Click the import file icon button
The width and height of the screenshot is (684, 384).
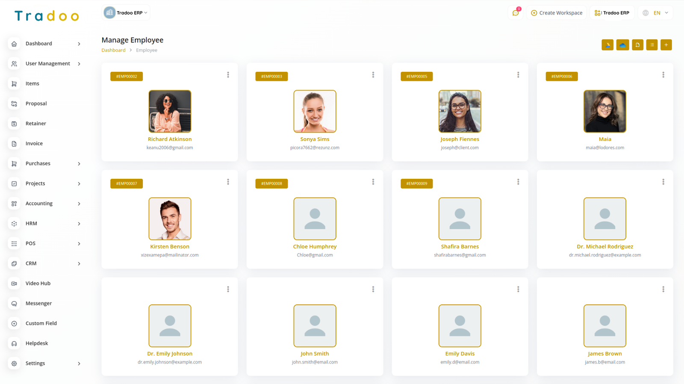637,45
